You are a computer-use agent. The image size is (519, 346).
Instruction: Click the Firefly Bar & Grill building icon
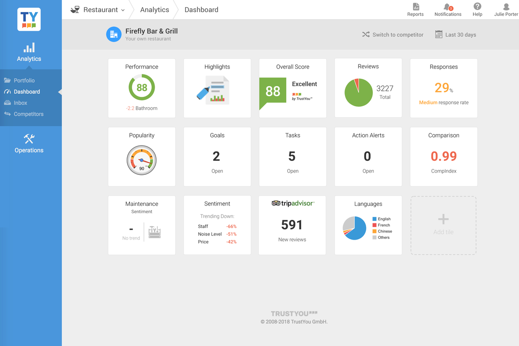point(114,34)
